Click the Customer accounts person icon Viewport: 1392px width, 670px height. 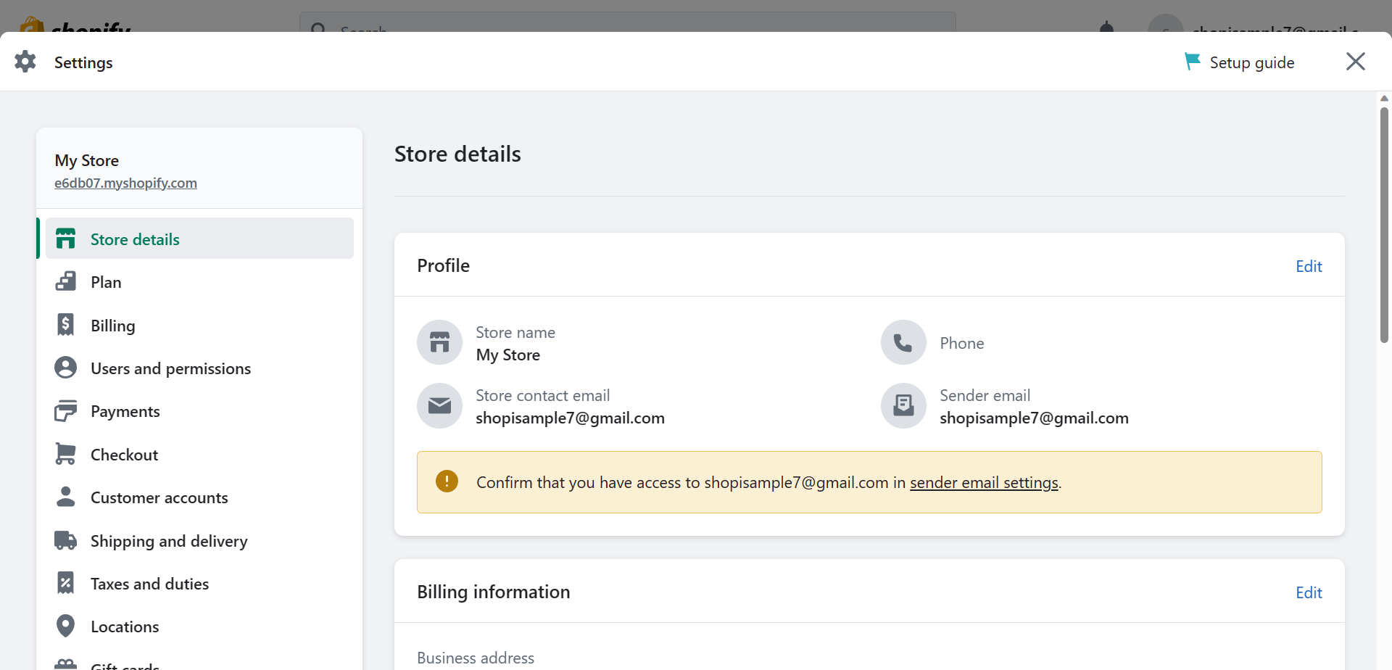[66, 497]
